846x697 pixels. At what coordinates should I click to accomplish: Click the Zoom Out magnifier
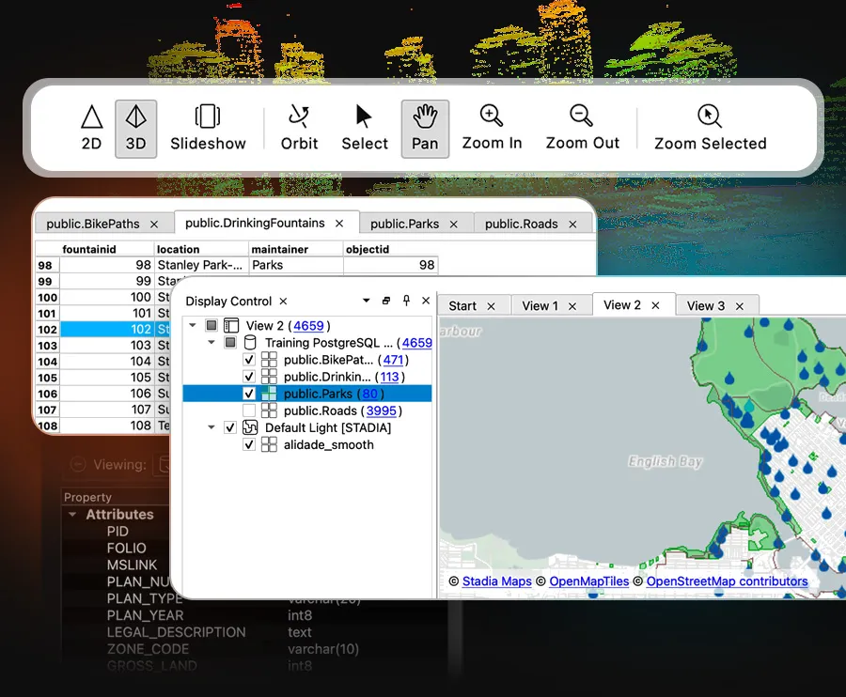582,129
